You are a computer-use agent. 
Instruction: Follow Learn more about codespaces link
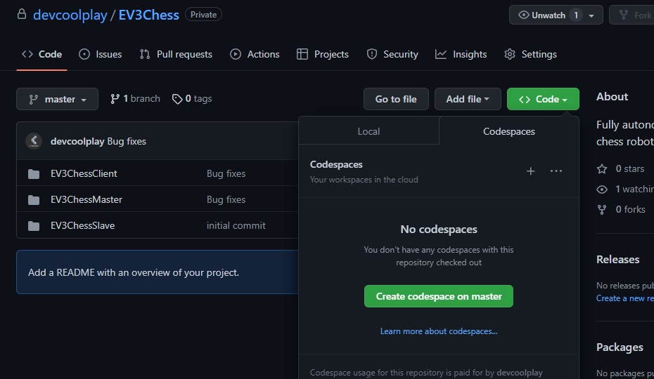(439, 331)
